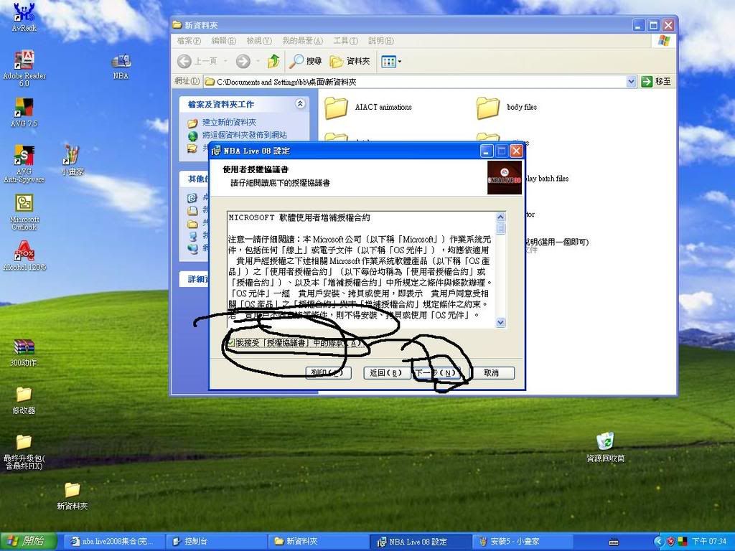Select the 小畫家 desktop shortcut

click(72, 160)
